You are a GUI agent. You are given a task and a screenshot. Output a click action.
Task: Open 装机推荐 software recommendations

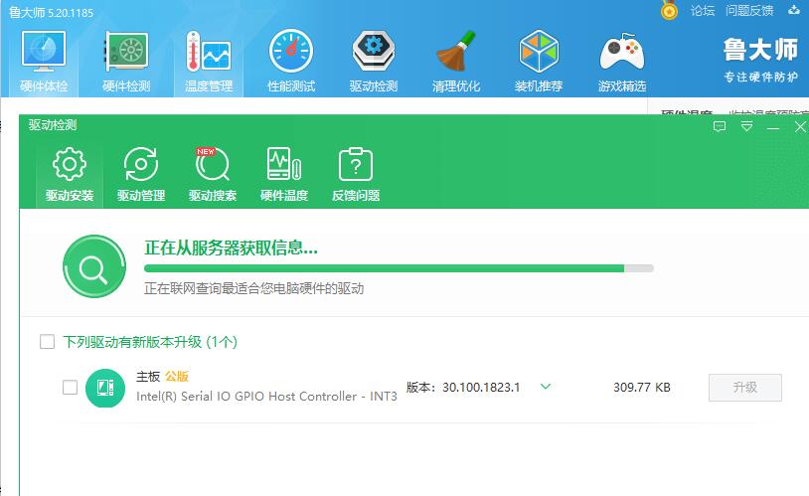click(539, 62)
